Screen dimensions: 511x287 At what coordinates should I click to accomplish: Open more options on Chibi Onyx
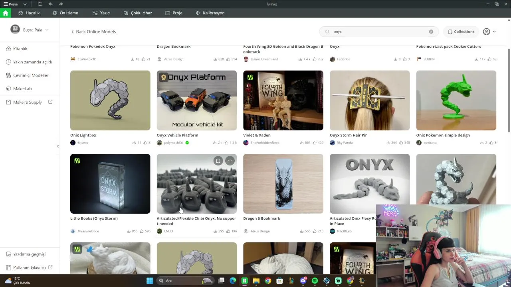(x=230, y=161)
